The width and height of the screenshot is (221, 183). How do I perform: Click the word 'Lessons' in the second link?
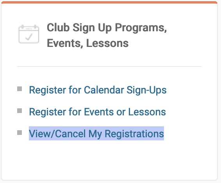(147, 112)
